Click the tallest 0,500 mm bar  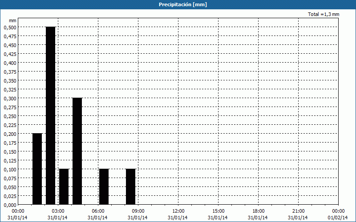coord(51,115)
